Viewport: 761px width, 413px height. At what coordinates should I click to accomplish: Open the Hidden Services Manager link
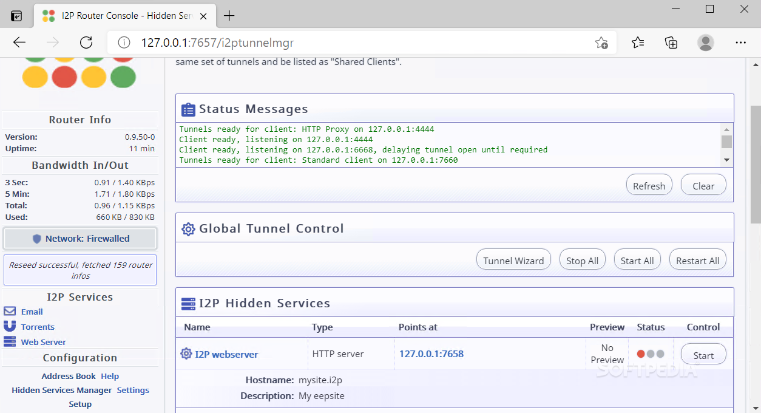pos(62,390)
